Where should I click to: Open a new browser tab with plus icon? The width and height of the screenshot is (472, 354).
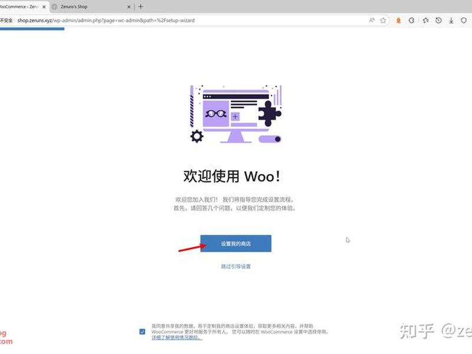(140, 6)
